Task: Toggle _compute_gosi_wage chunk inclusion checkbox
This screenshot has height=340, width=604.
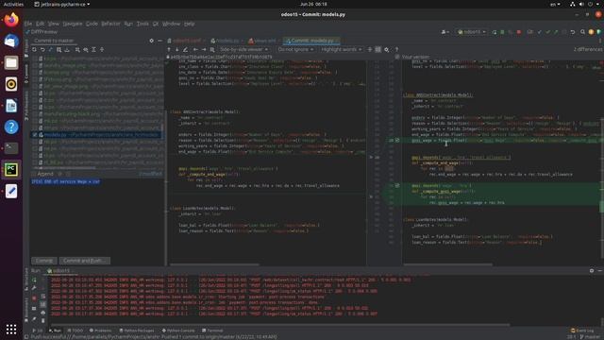Action: [x=397, y=185]
